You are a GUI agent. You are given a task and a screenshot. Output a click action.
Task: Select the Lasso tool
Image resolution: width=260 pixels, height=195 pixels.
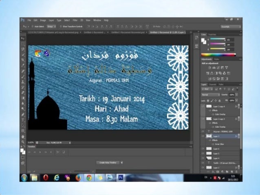pos(23,49)
